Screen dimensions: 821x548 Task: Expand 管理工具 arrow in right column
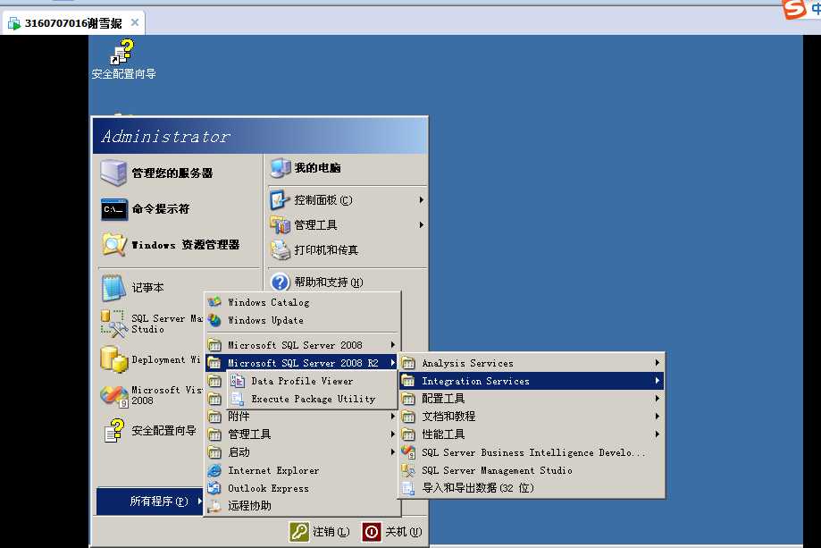(421, 225)
